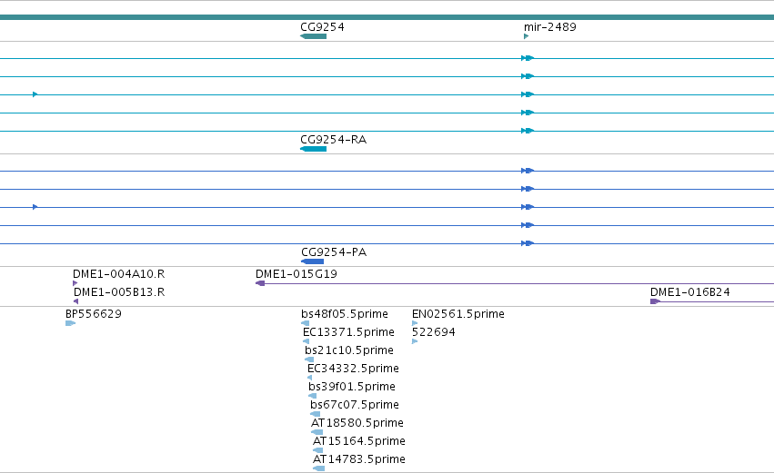The image size is (774, 473).
Task: Click the 522694 EST label
Action: click(434, 331)
